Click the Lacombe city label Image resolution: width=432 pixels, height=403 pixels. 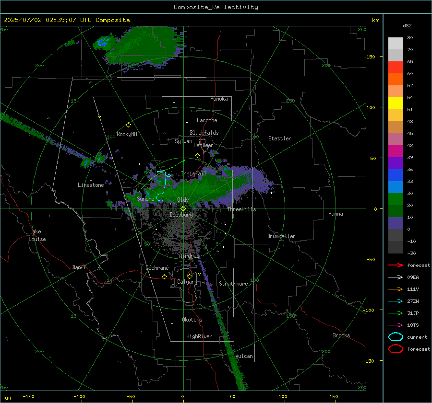pyautogui.click(x=207, y=120)
